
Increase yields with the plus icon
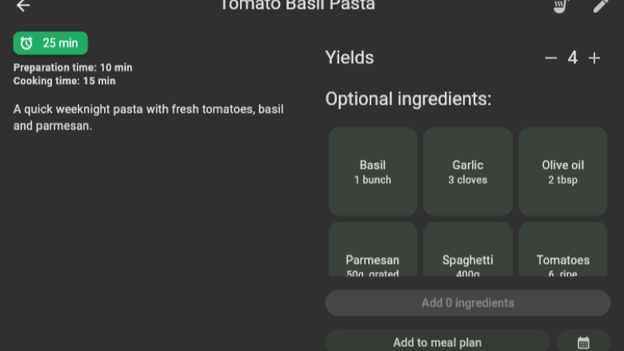coord(594,58)
